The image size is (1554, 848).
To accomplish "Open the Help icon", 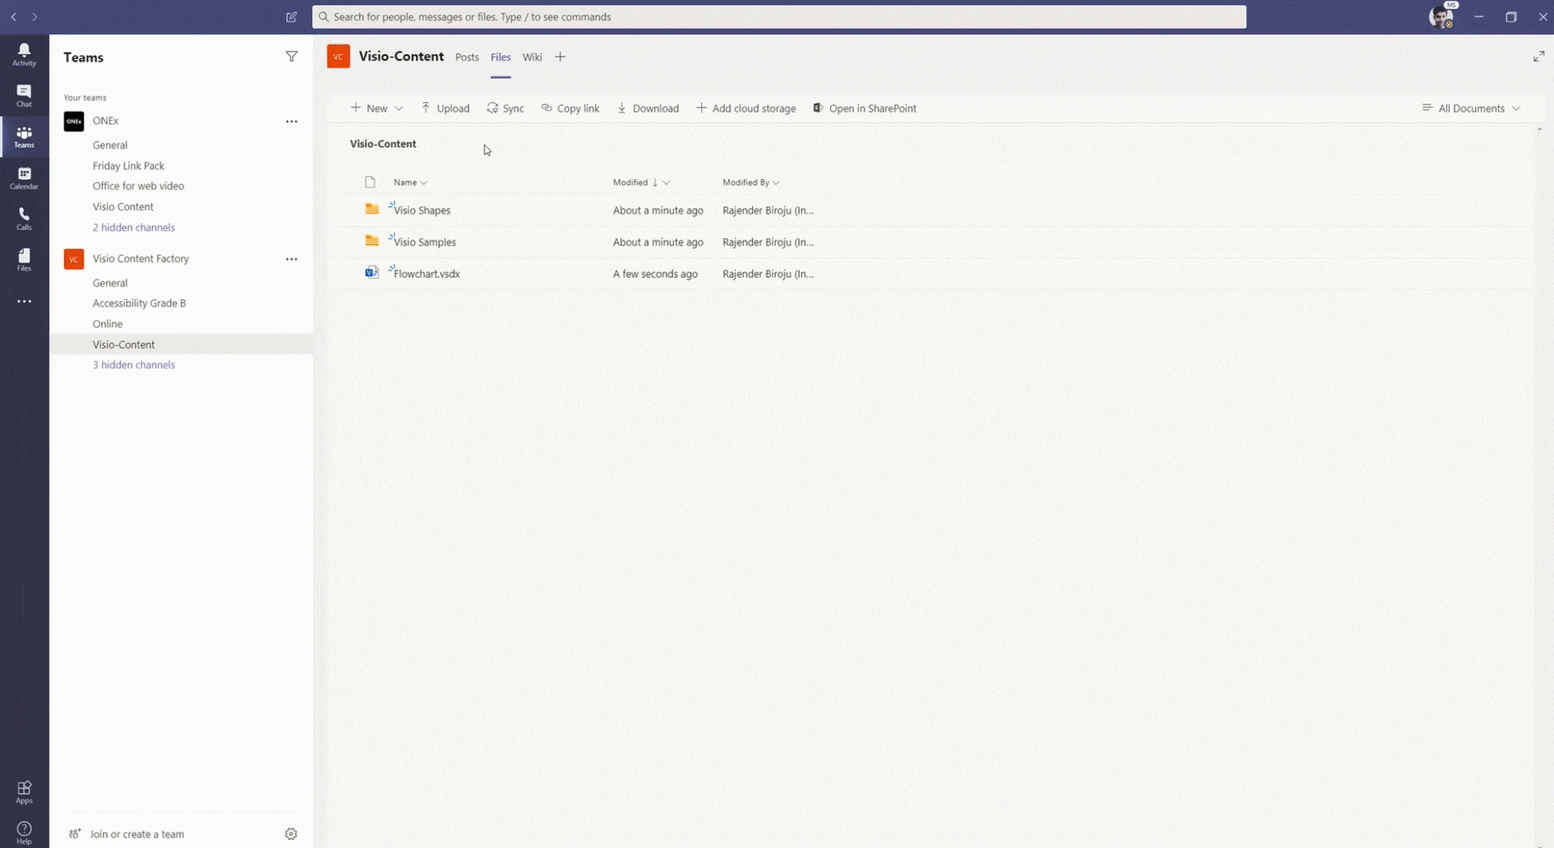I will (24, 832).
